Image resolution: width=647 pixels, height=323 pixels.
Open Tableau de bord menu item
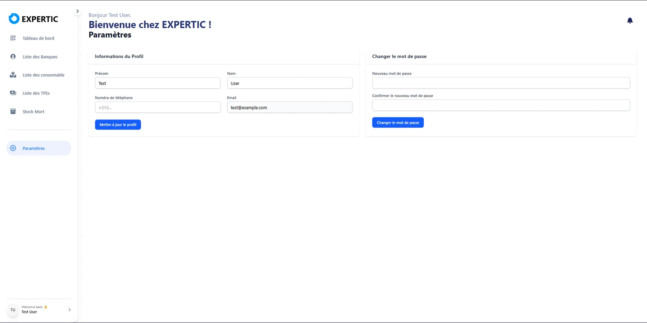click(x=39, y=38)
